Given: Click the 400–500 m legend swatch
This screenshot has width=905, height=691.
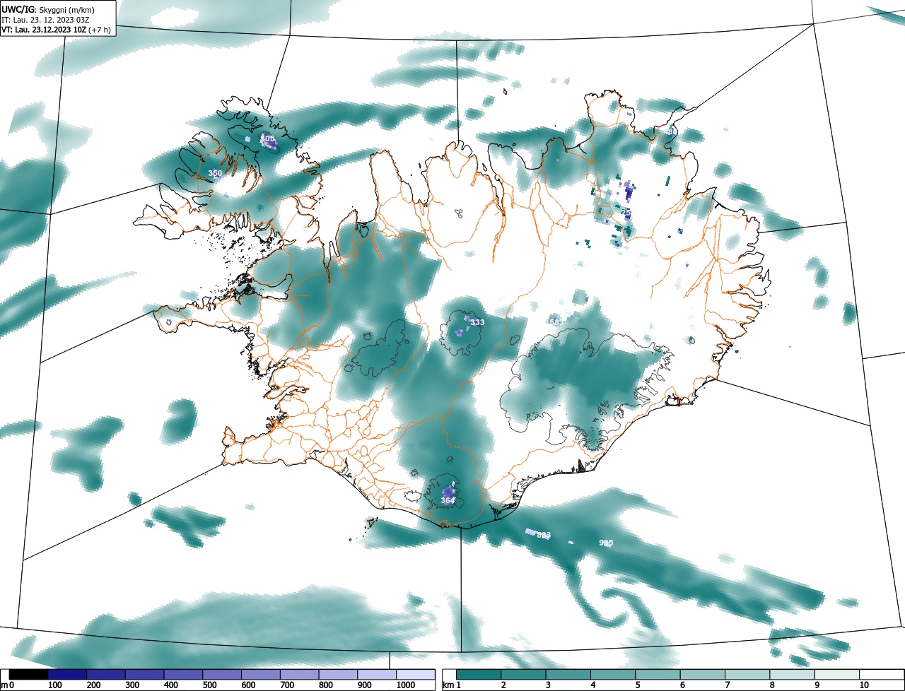Looking at the screenshot, I should [183, 675].
